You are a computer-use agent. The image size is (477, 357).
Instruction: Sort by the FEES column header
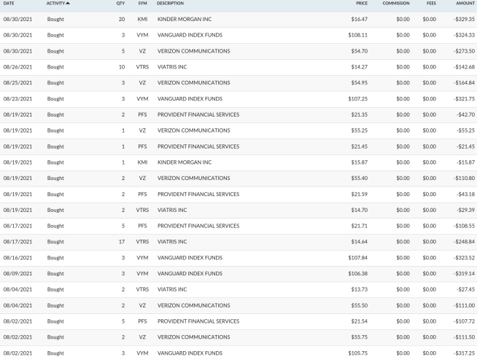431,4
